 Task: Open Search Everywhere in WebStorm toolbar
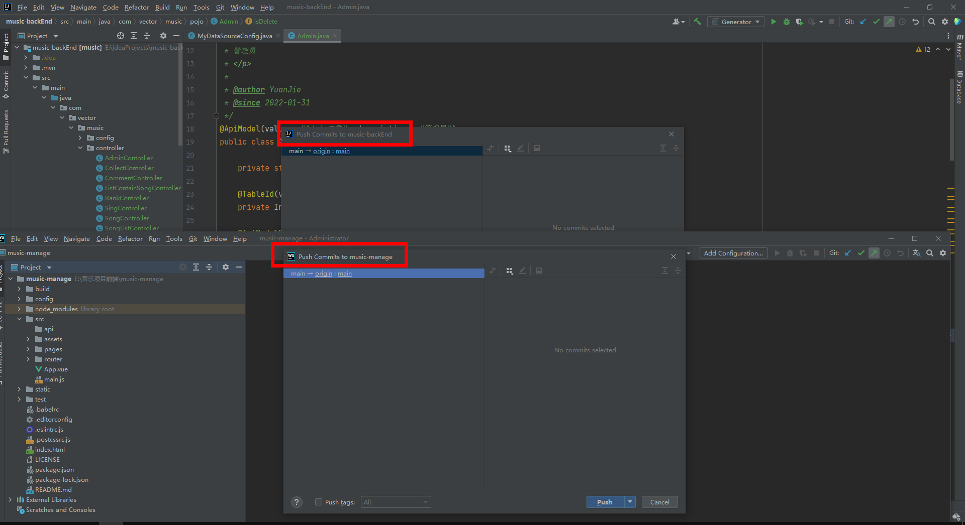point(930,253)
